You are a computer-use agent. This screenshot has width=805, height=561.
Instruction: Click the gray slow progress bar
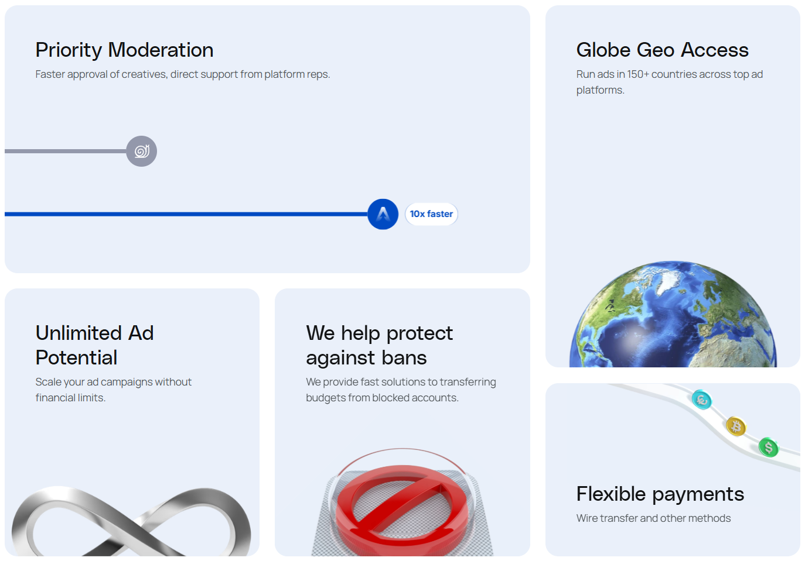click(x=66, y=152)
